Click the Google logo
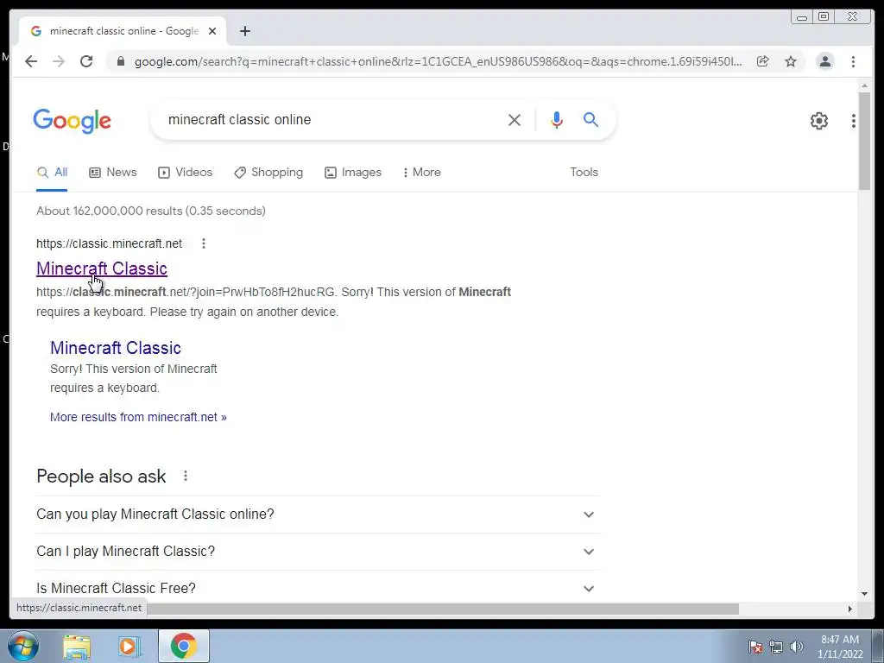Image resolution: width=884 pixels, height=663 pixels. point(73,121)
